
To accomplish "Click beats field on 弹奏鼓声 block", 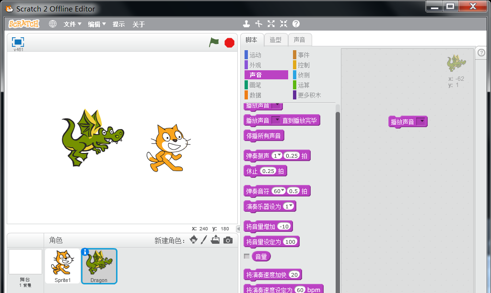I will [x=292, y=155].
